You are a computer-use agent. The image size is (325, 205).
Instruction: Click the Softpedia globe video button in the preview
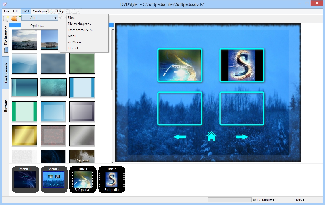coord(180,65)
